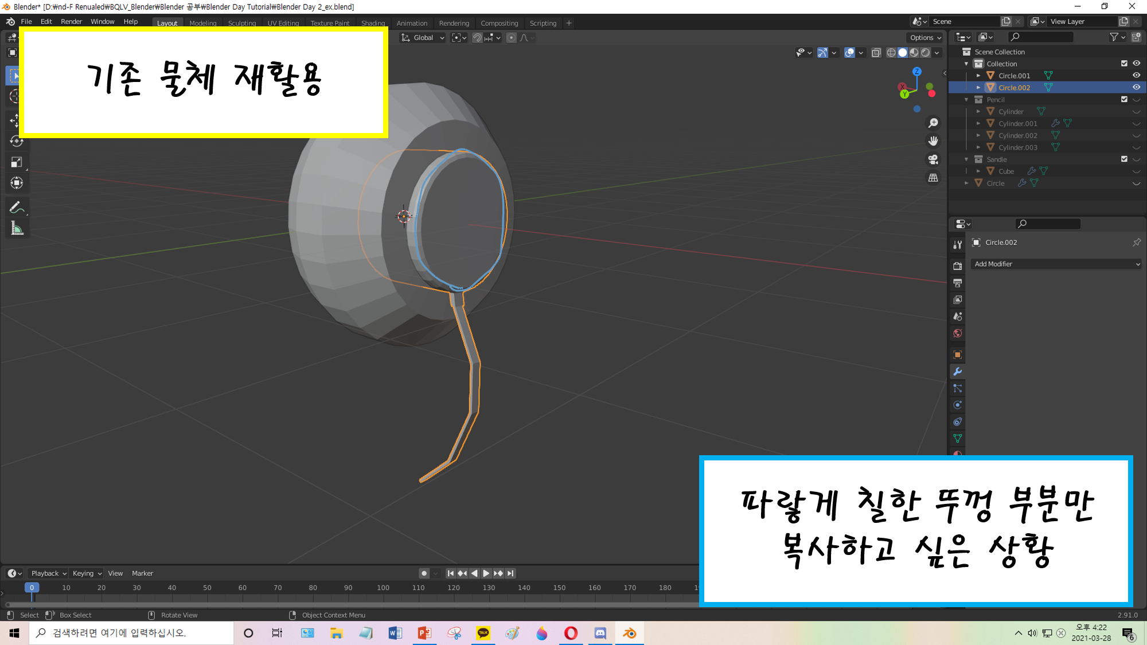Open the Render properties tab icon
The width and height of the screenshot is (1147, 645).
(x=957, y=266)
